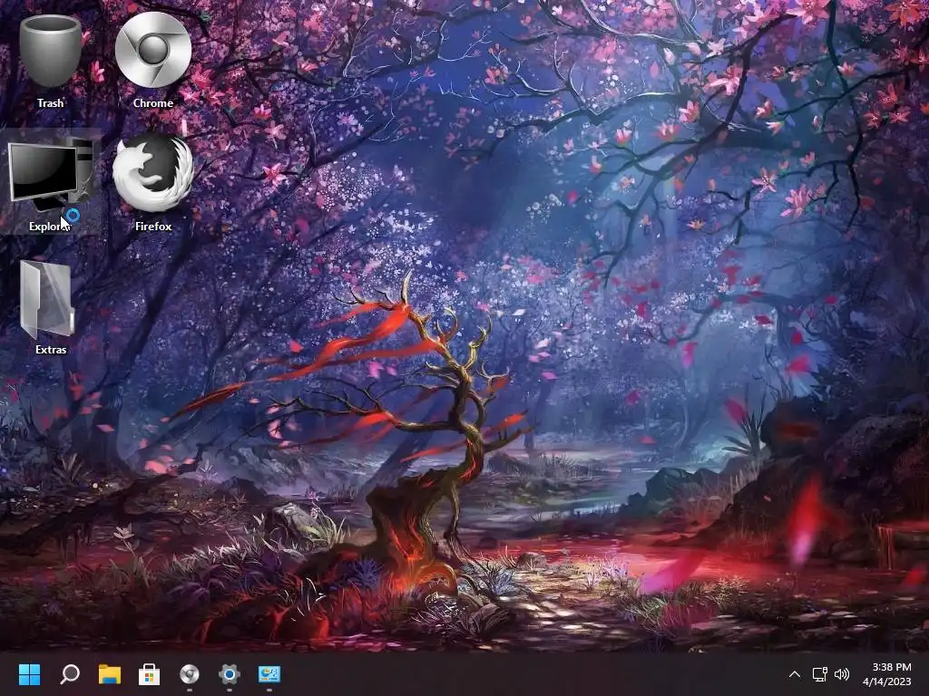The width and height of the screenshot is (929, 696).
Task: Click the Trash label text
Action: point(51,103)
